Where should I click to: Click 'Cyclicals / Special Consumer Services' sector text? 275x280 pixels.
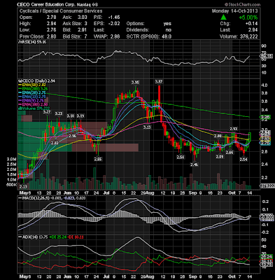(61, 11)
